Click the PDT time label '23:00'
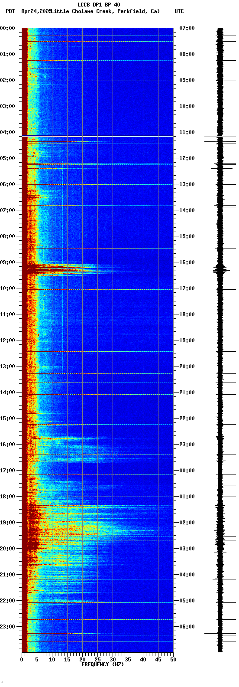The height and width of the screenshot is (687, 239). click(x=7, y=627)
